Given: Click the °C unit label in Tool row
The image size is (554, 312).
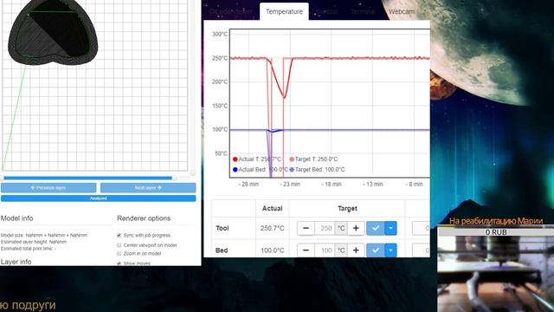Looking at the screenshot, I should (x=341, y=228).
